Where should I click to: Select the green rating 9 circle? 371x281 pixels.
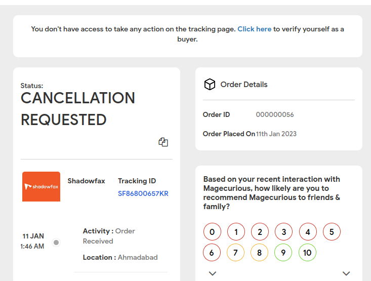click(x=284, y=252)
